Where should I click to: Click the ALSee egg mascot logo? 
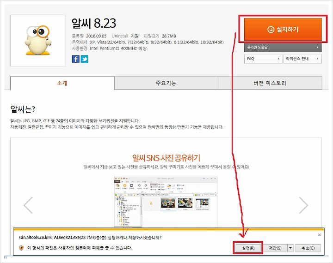click(x=38, y=41)
